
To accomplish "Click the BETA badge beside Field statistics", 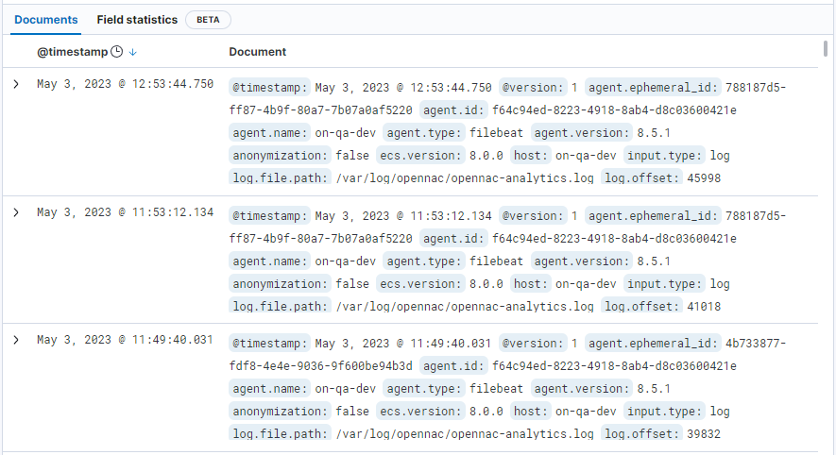I will (x=208, y=20).
